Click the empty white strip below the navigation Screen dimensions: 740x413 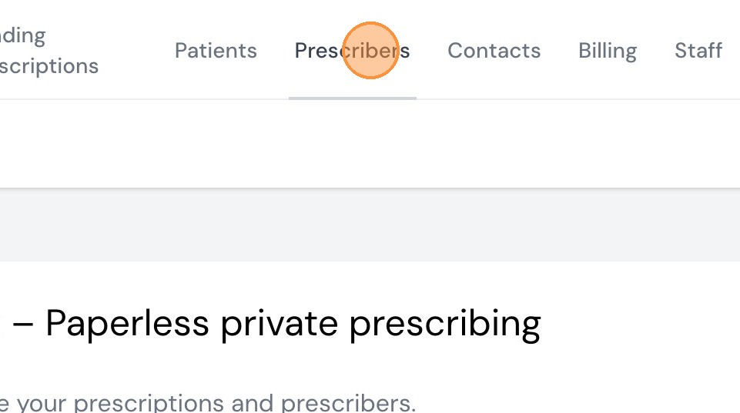370,144
